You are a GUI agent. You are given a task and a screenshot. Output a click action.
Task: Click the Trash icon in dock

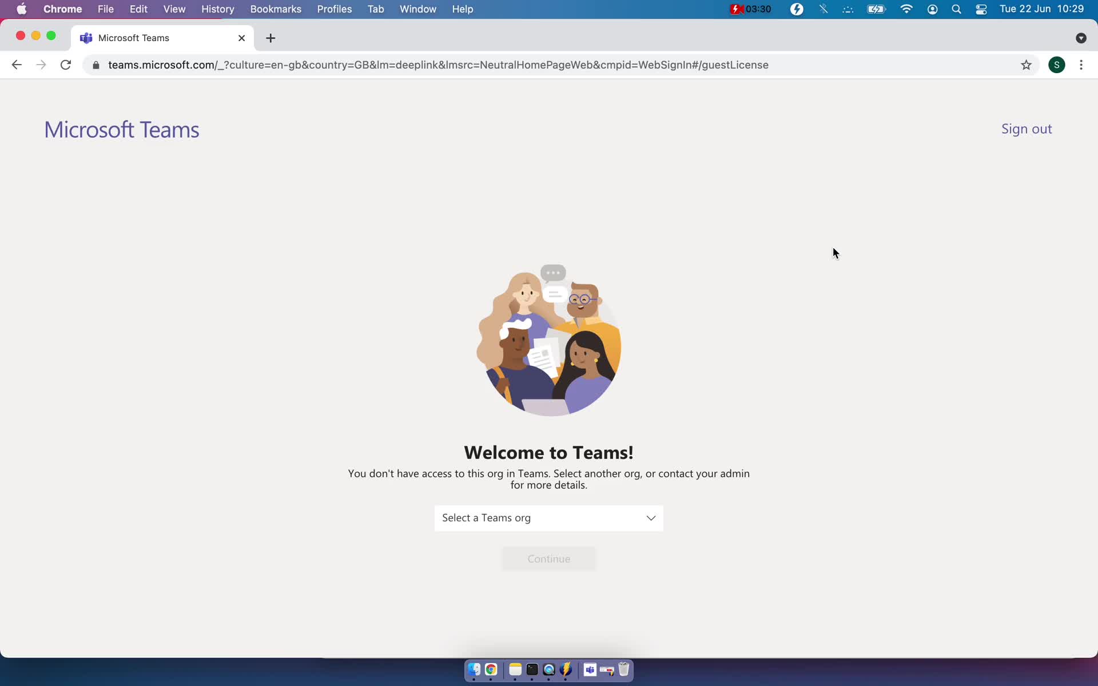(x=624, y=669)
